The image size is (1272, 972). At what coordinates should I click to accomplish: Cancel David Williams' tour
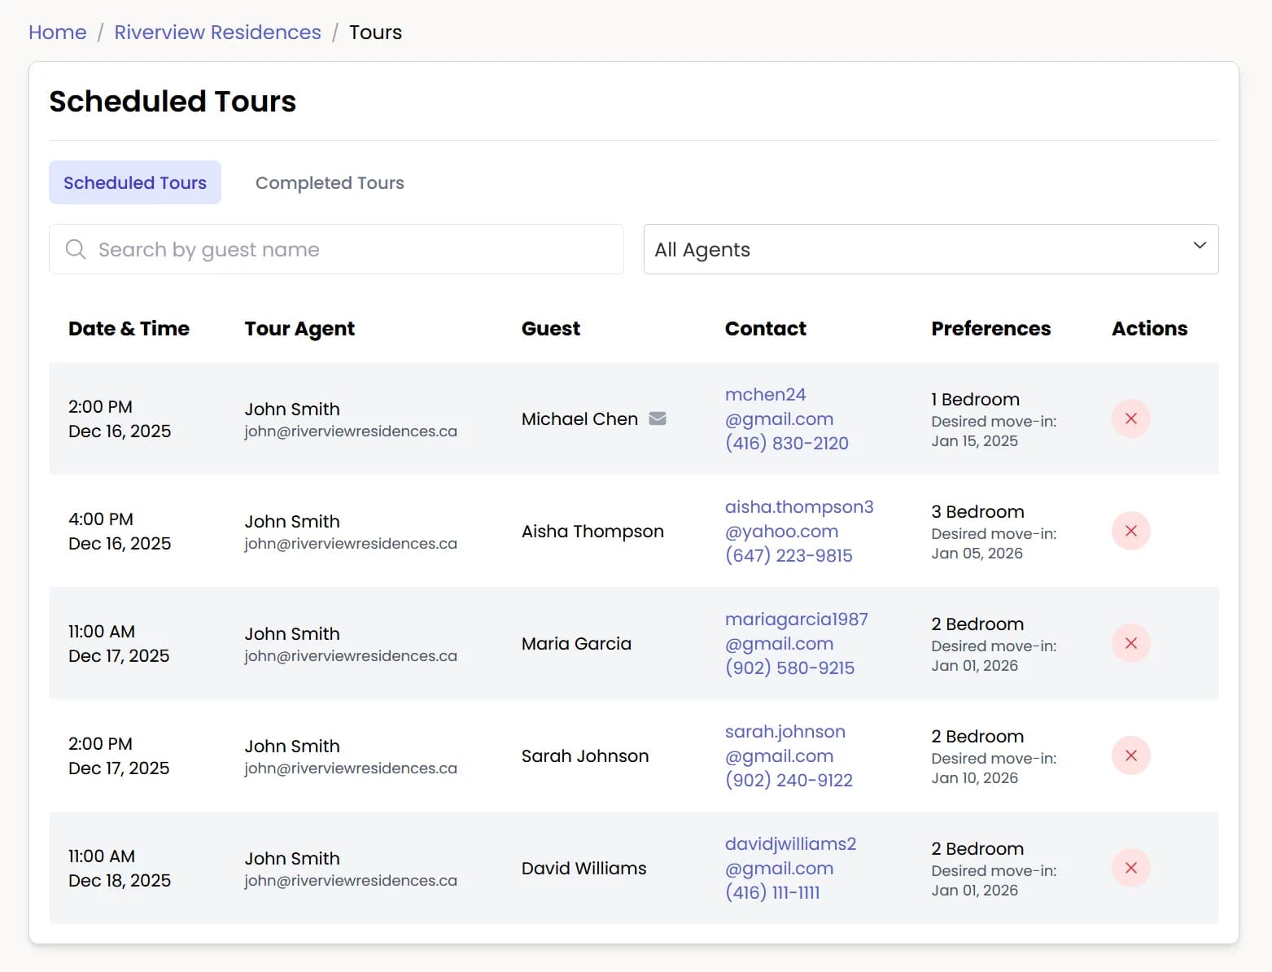(x=1130, y=868)
